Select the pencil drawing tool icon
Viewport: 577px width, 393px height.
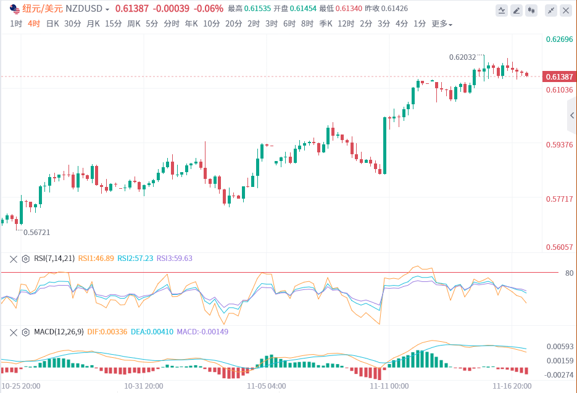(517, 10)
